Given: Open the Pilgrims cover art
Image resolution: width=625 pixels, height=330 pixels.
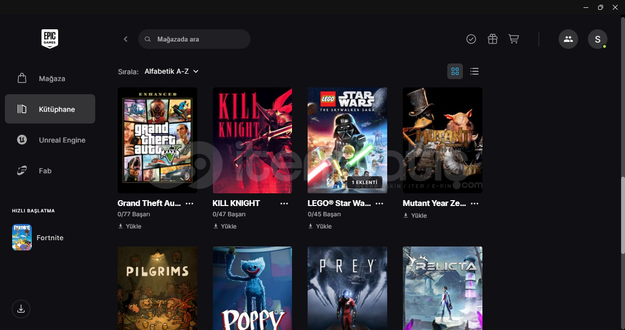Looking at the screenshot, I should pos(157,288).
